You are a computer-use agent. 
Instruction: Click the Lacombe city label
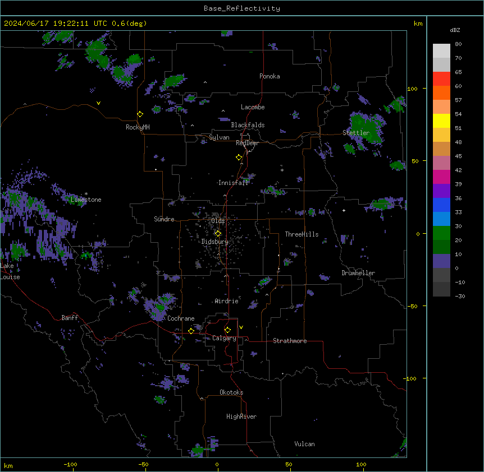click(x=253, y=107)
